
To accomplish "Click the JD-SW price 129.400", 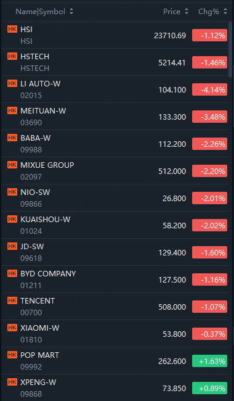I will point(172,253).
